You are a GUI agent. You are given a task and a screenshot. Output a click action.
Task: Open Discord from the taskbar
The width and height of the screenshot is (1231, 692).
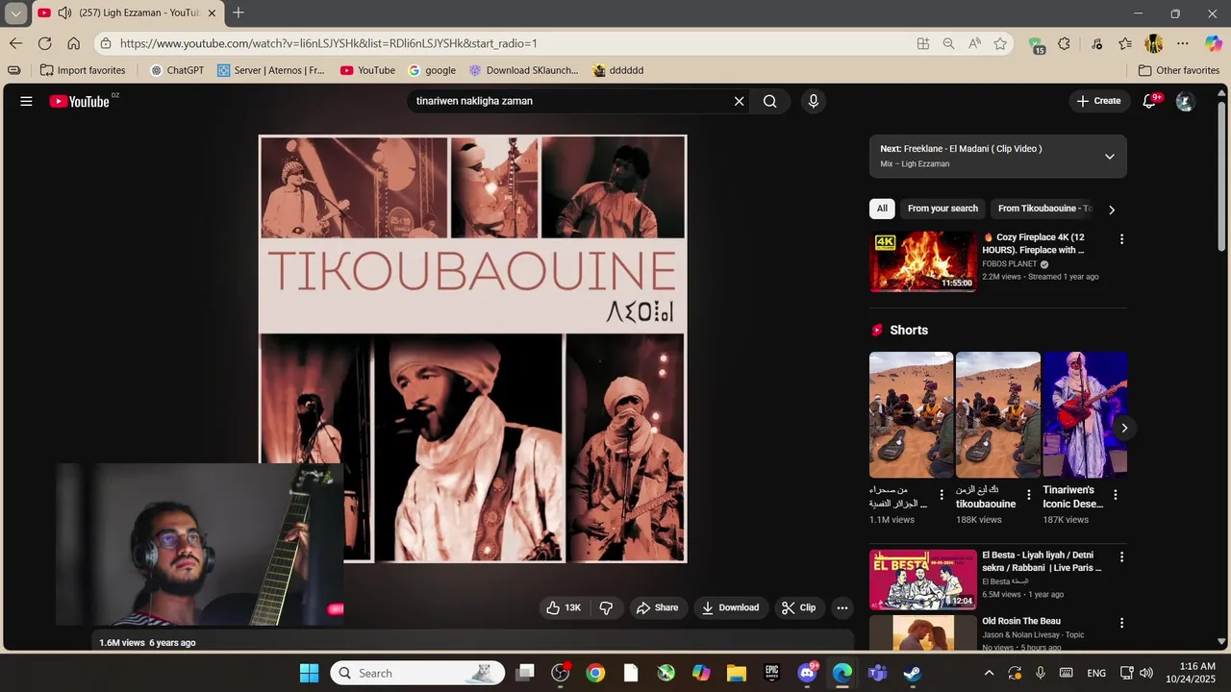(x=807, y=673)
